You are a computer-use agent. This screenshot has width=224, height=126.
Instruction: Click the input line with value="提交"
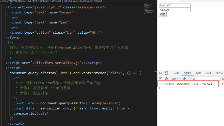tap(57, 33)
